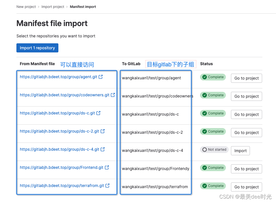Click external link icon beside ds-c-2.git URL

(103, 131)
